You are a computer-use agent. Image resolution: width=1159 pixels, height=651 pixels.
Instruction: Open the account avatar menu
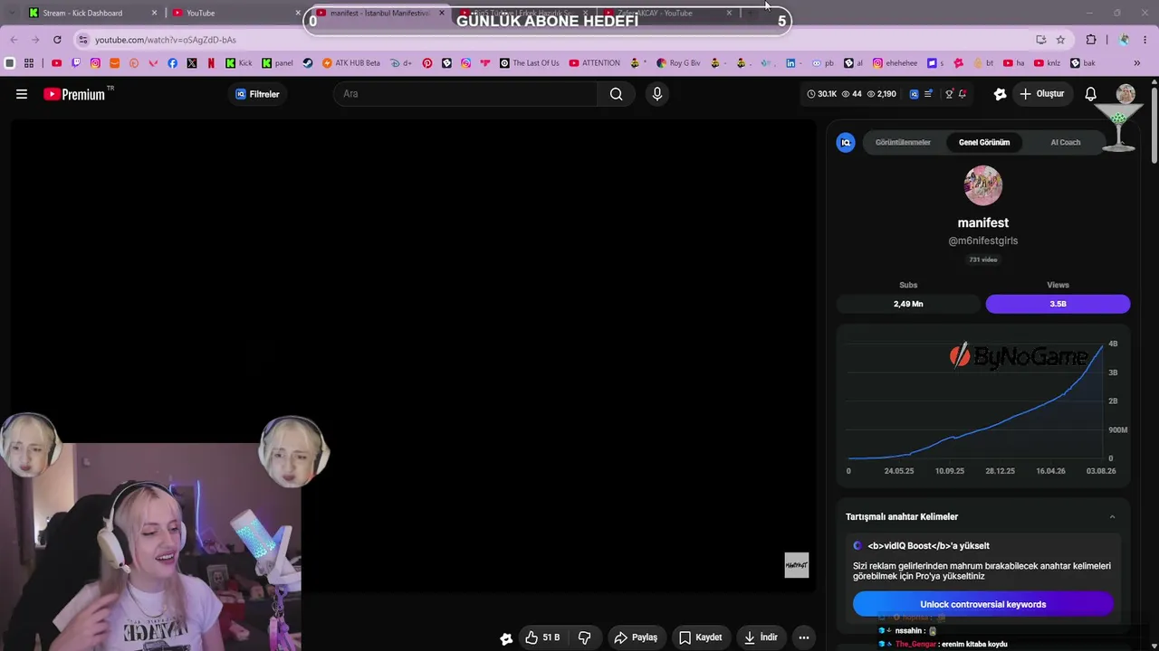[x=1125, y=94]
